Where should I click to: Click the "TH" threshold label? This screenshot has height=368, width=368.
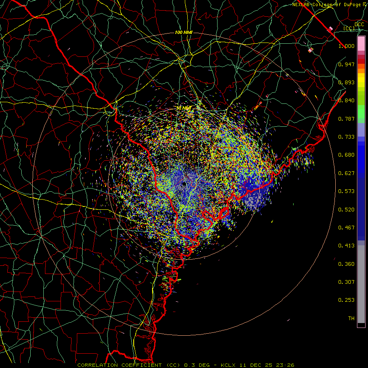[351, 319]
